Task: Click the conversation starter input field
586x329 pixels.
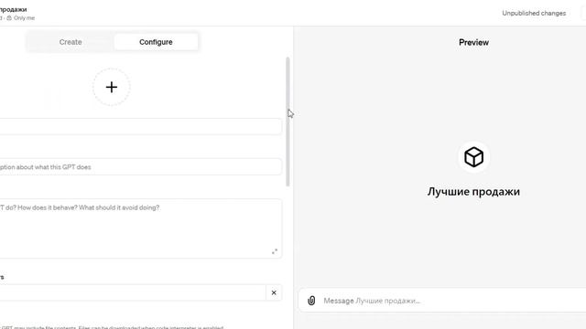Action: point(133,292)
